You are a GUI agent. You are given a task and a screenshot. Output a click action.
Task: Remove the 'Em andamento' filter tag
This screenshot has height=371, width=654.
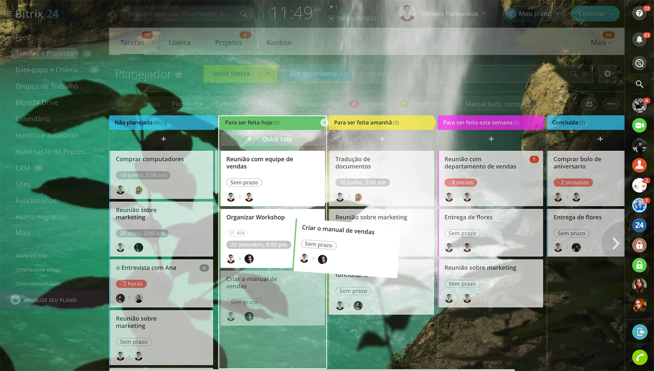pyautogui.click(x=346, y=74)
